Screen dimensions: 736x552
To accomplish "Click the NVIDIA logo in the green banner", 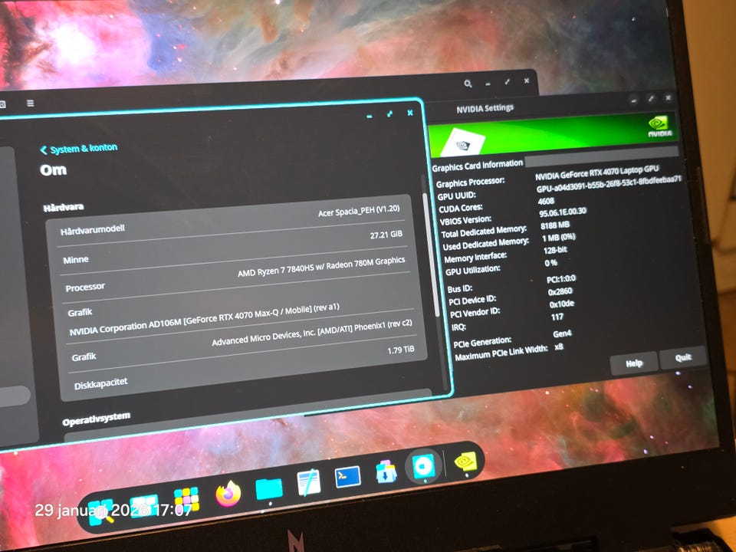I will [x=660, y=127].
